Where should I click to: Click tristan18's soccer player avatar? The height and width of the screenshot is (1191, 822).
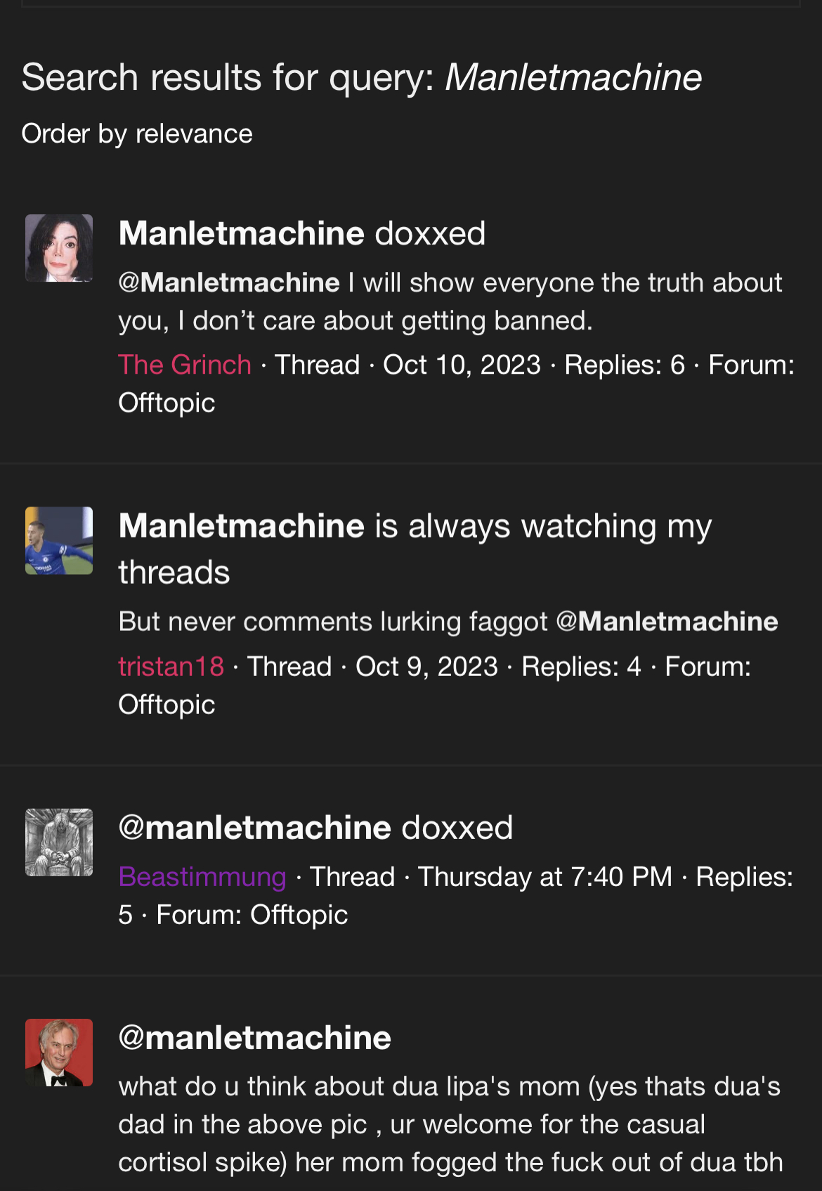tap(59, 540)
